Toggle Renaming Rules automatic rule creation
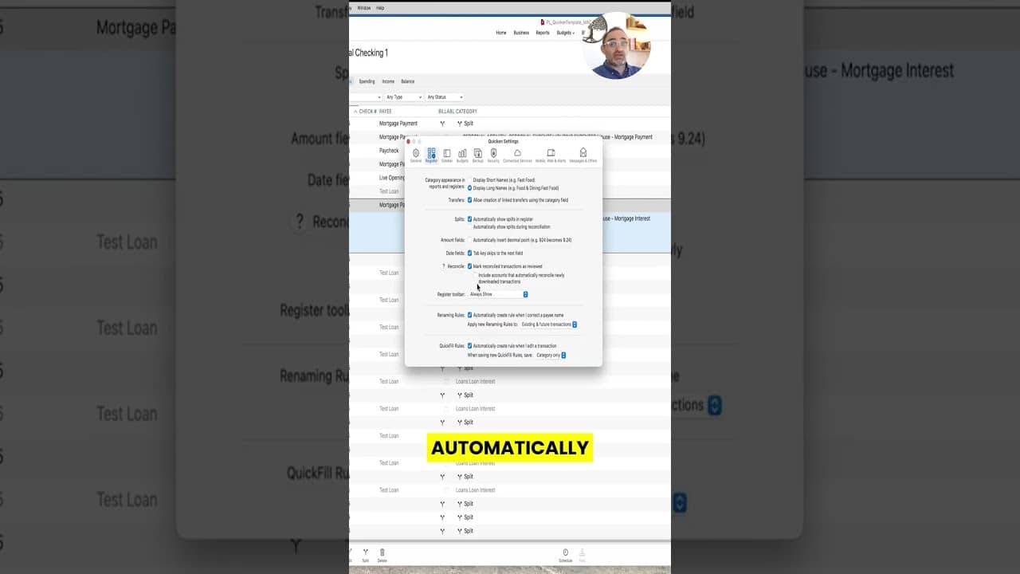The width and height of the screenshot is (1020, 574). tap(470, 315)
